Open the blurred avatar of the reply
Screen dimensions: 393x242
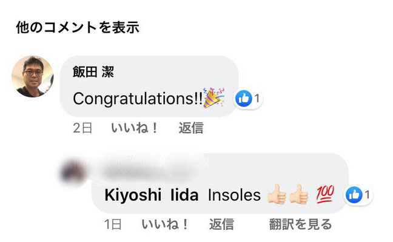tap(73, 172)
